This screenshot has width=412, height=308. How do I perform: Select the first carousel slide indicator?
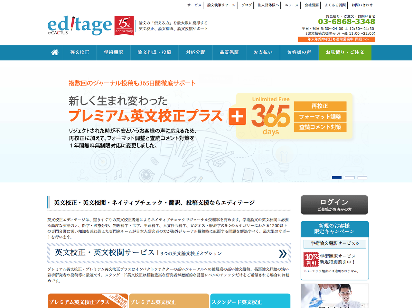tap(337, 177)
